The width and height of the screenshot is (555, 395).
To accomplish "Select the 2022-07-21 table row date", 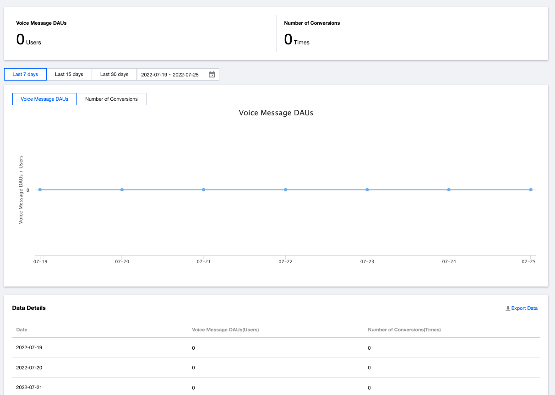I will tap(29, 388).
